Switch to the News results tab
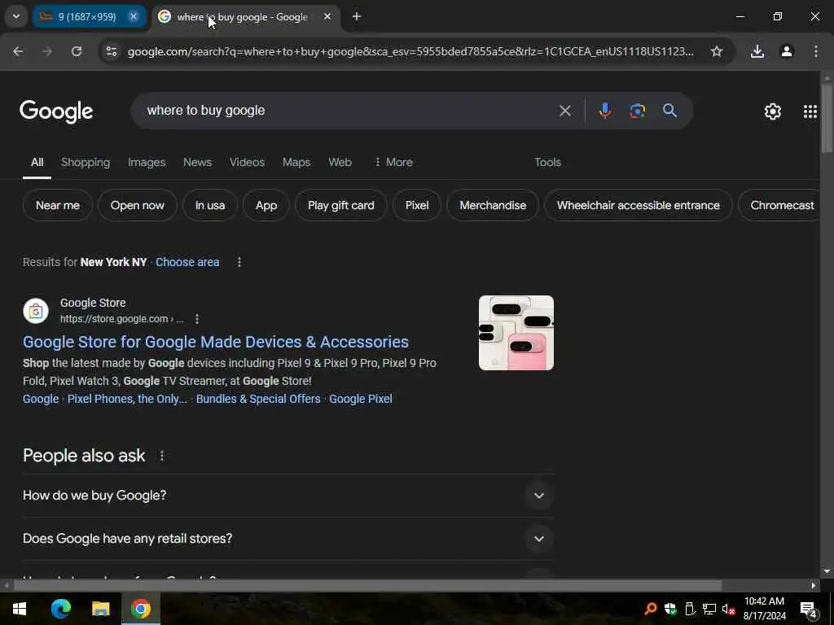The width and height of the screenshot is (834, 625). [x=197, y=162]
